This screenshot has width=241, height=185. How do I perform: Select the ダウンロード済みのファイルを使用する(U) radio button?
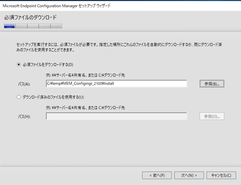[19, 97]
